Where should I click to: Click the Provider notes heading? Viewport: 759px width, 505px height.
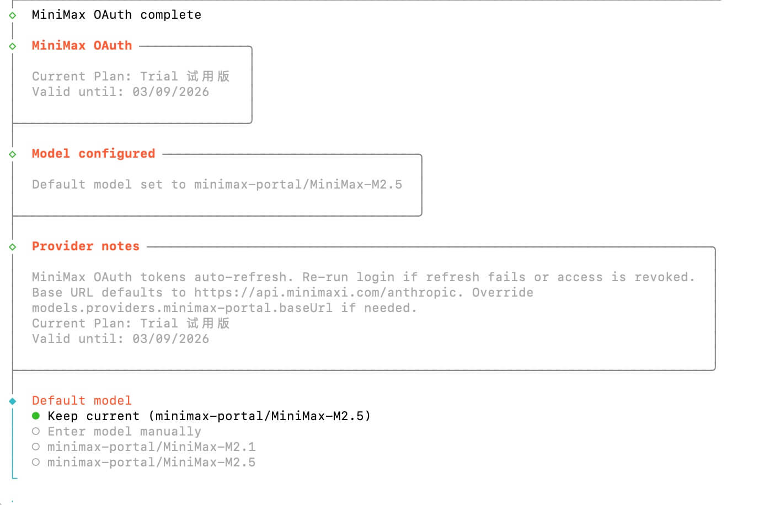point(85,246)
